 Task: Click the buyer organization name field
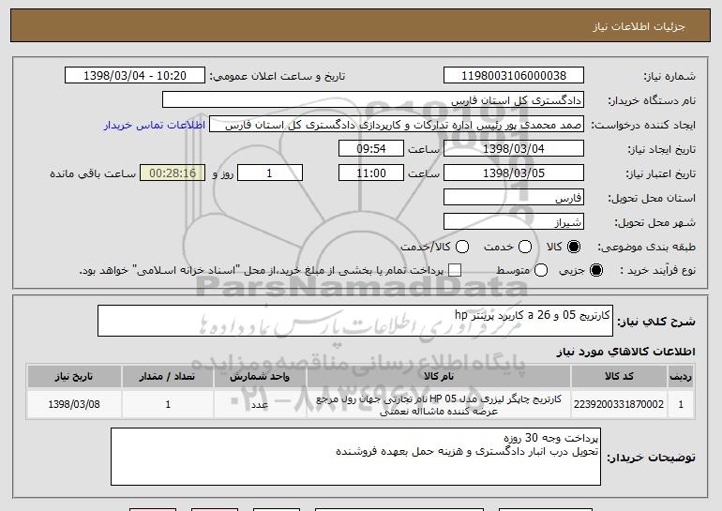(x=373, y=100)
